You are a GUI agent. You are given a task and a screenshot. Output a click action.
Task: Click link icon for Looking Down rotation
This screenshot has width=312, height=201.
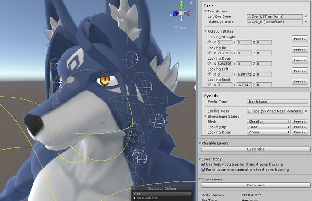click(209, 63)
